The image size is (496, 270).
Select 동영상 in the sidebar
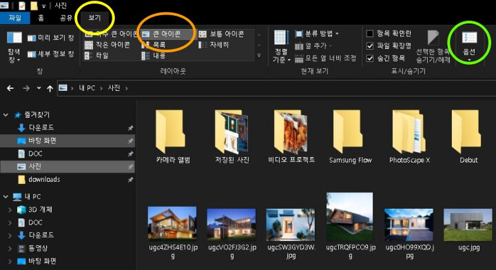38,248
